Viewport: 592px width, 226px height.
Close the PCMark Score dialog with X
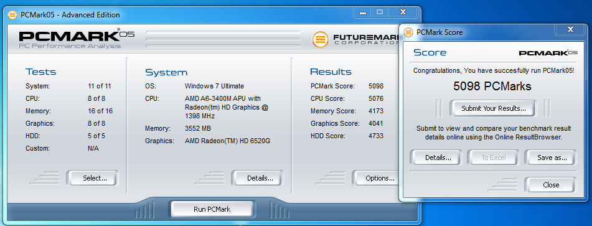(x=570, y=29)
